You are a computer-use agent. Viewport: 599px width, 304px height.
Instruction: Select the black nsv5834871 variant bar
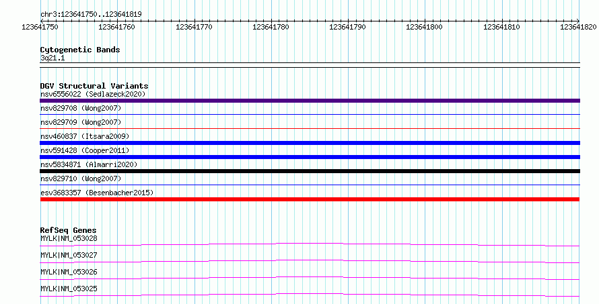tap(310, 171)
